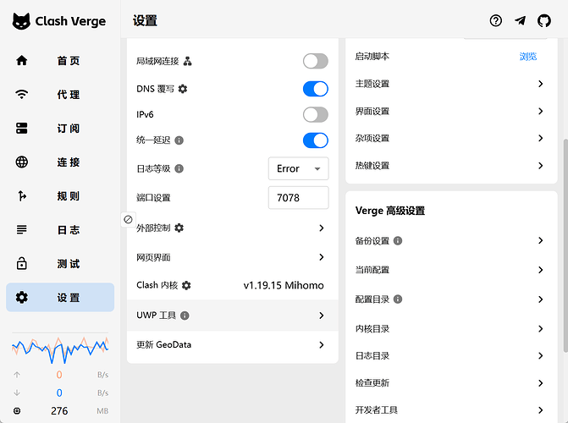Click the circular slash icon near sidebar edge
This screenshot has width=568, height=423.
(128, 219)
